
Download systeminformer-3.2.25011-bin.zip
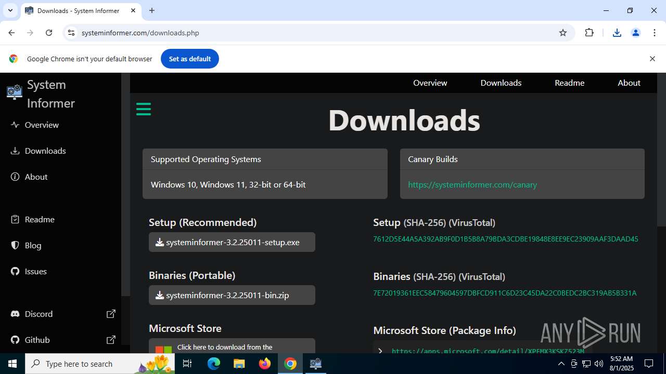tap(232, 295)
